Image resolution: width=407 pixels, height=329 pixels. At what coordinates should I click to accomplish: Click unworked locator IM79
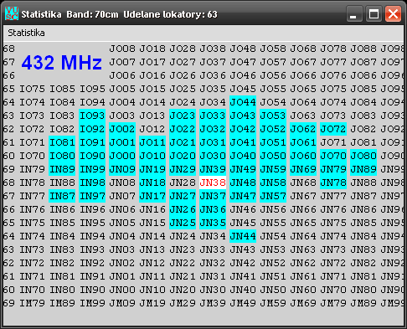coord(32,303)
